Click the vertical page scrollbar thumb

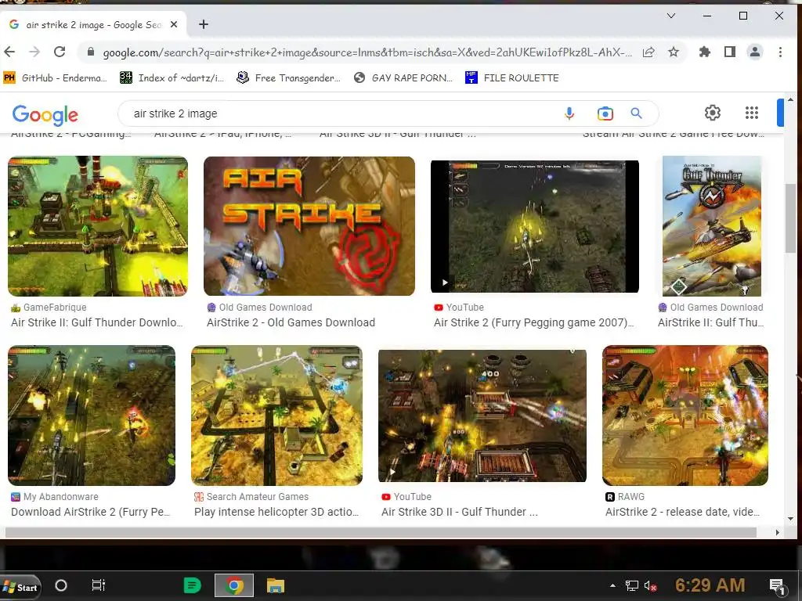point(791,218)
